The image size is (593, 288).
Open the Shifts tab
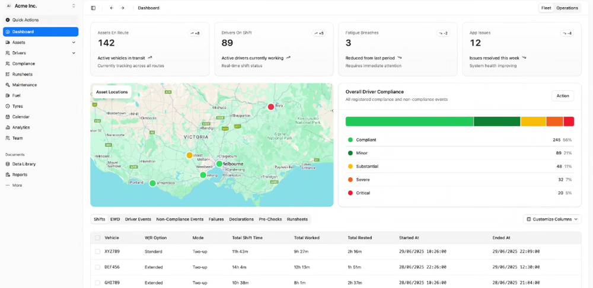100,219
